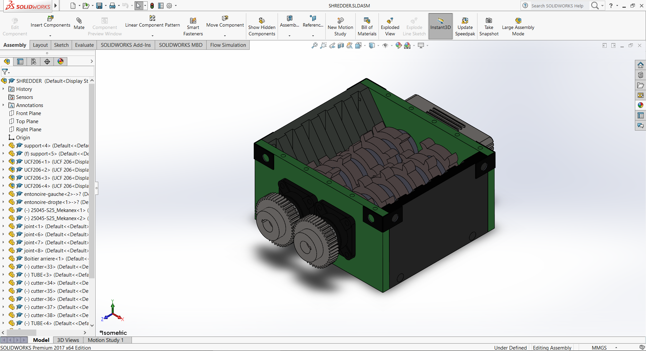
Task: Select the Mate tool
Action: [79, 24]
